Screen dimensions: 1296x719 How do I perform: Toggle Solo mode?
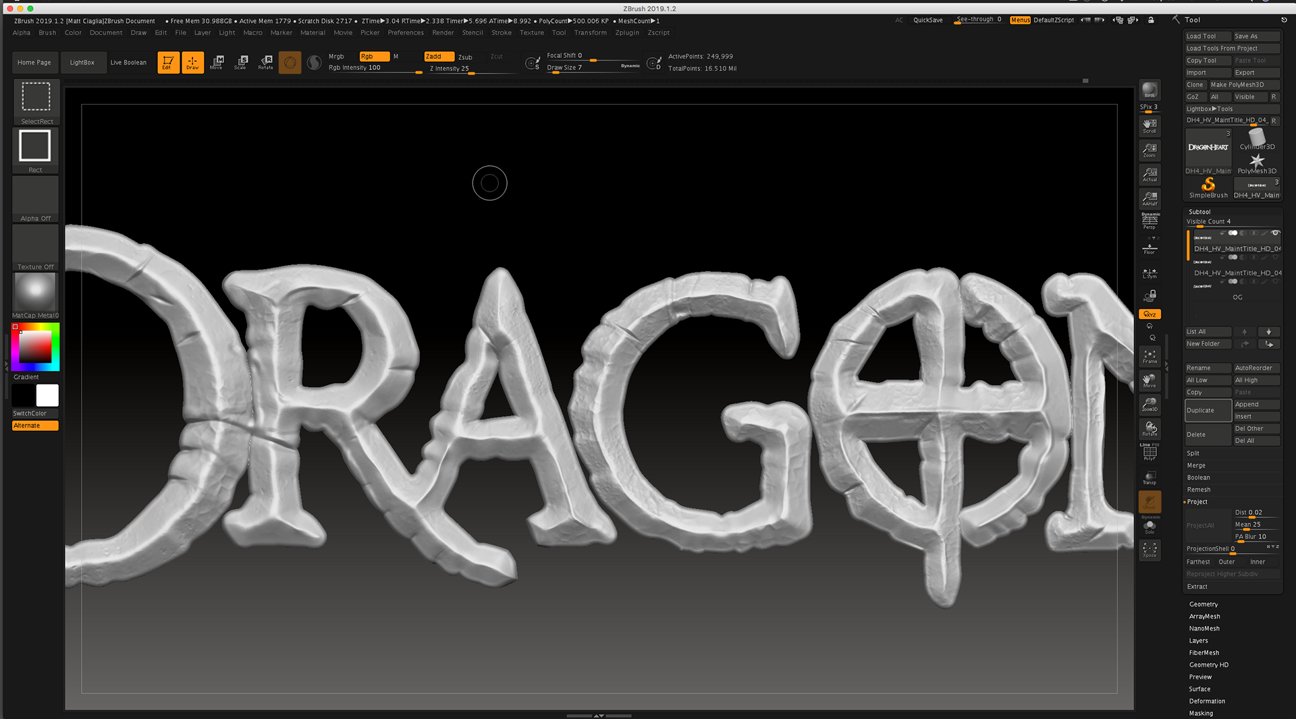[x=1150, y=525]
